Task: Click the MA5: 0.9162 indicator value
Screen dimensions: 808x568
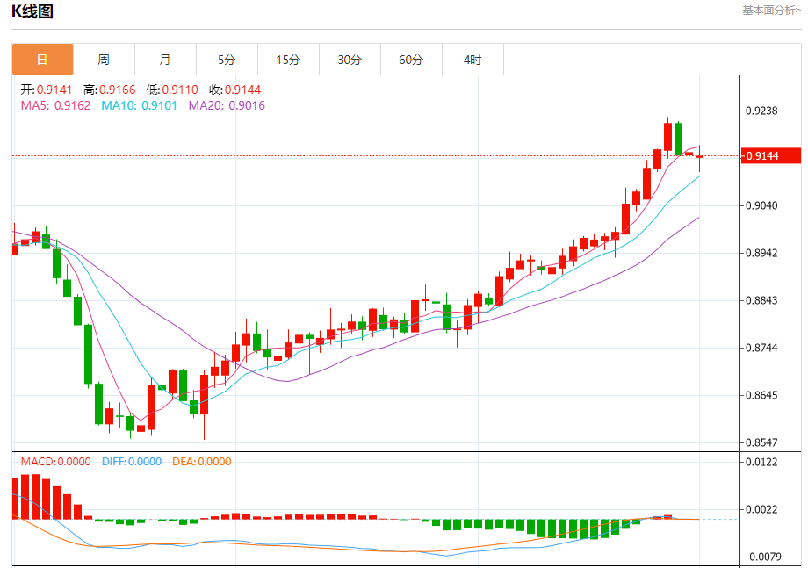Action: 55,105
